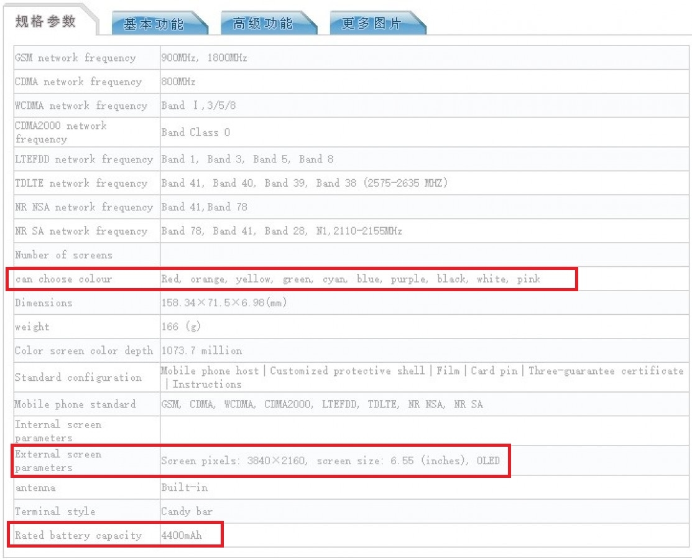The width and height of the screenshot is (692, 560).
Task: Select the '900MHz, 1800MHz' value
Action: pyautogui.click(x=204, y=58)
